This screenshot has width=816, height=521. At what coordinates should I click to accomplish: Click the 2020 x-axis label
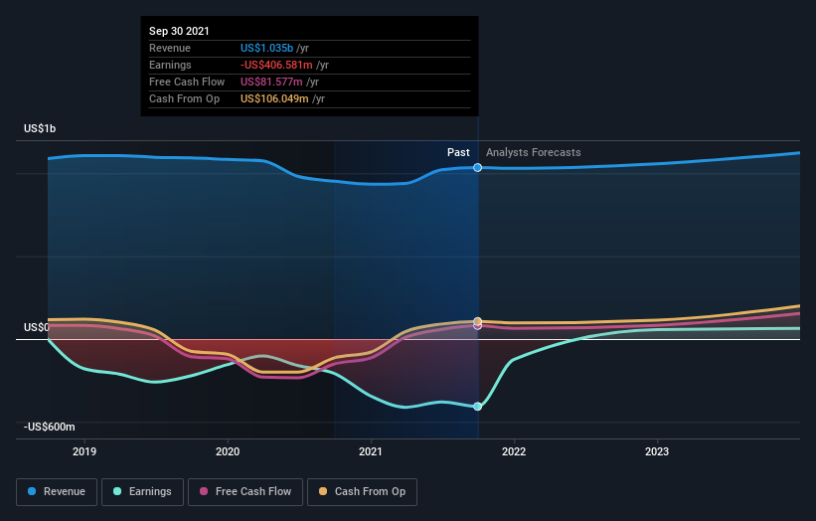228,451
